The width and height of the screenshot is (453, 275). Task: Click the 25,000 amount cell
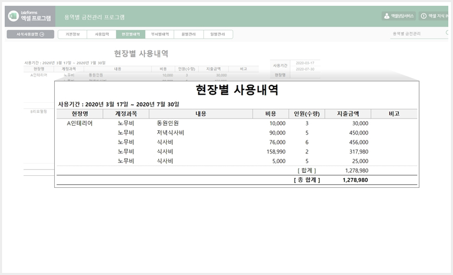[360, 161]
